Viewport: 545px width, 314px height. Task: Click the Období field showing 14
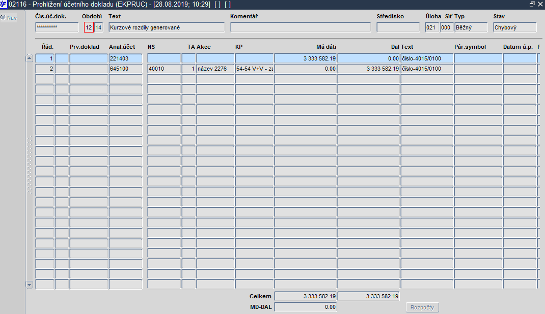tap(98, 27)
